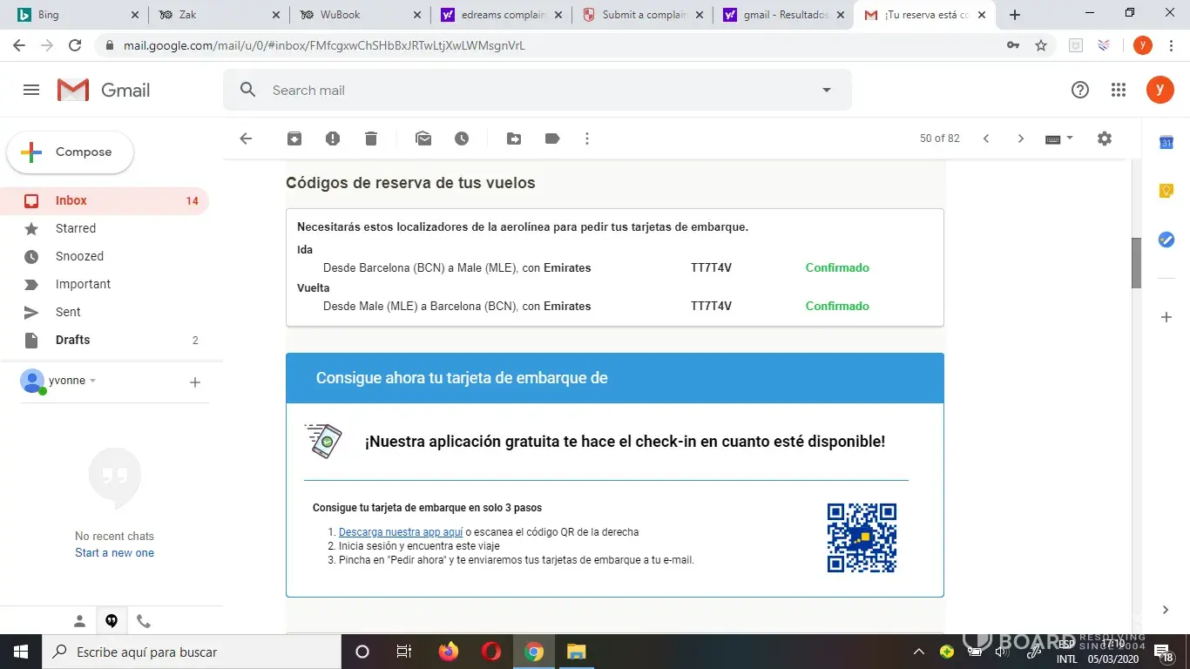Go back to the inbox list

246,139
